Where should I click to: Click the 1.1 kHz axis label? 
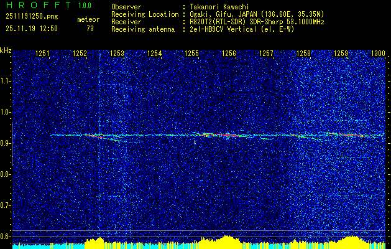click(6, 81)
